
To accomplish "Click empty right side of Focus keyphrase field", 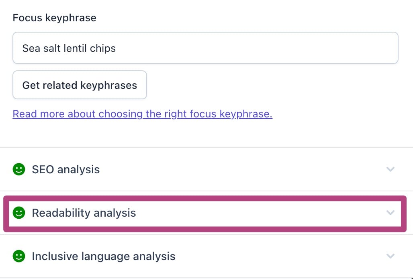I will pyautogui.click(x=264, y=48).
